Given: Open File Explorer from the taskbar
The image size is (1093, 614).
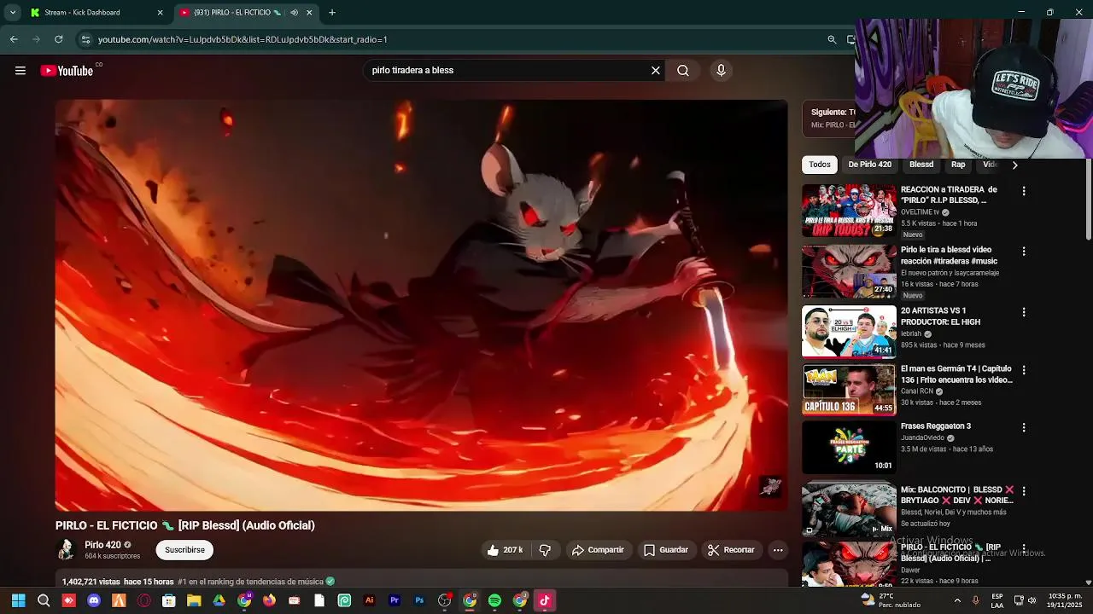Looking at the screenshot, I should point(194,600).
